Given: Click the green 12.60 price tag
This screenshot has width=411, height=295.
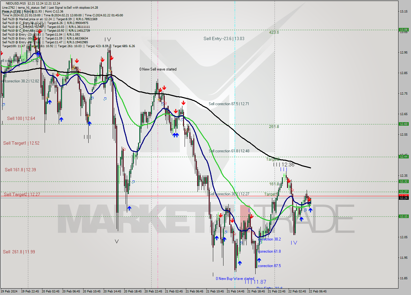Looking at the screenshot, I should click(404, 124).
